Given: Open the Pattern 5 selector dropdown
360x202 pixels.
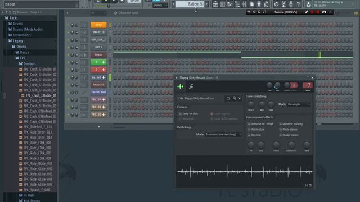Looking at the screenshot, I should click(190, 4).
